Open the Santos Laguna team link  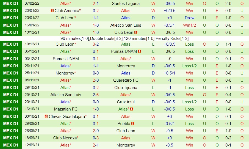[x=126, y=4]
